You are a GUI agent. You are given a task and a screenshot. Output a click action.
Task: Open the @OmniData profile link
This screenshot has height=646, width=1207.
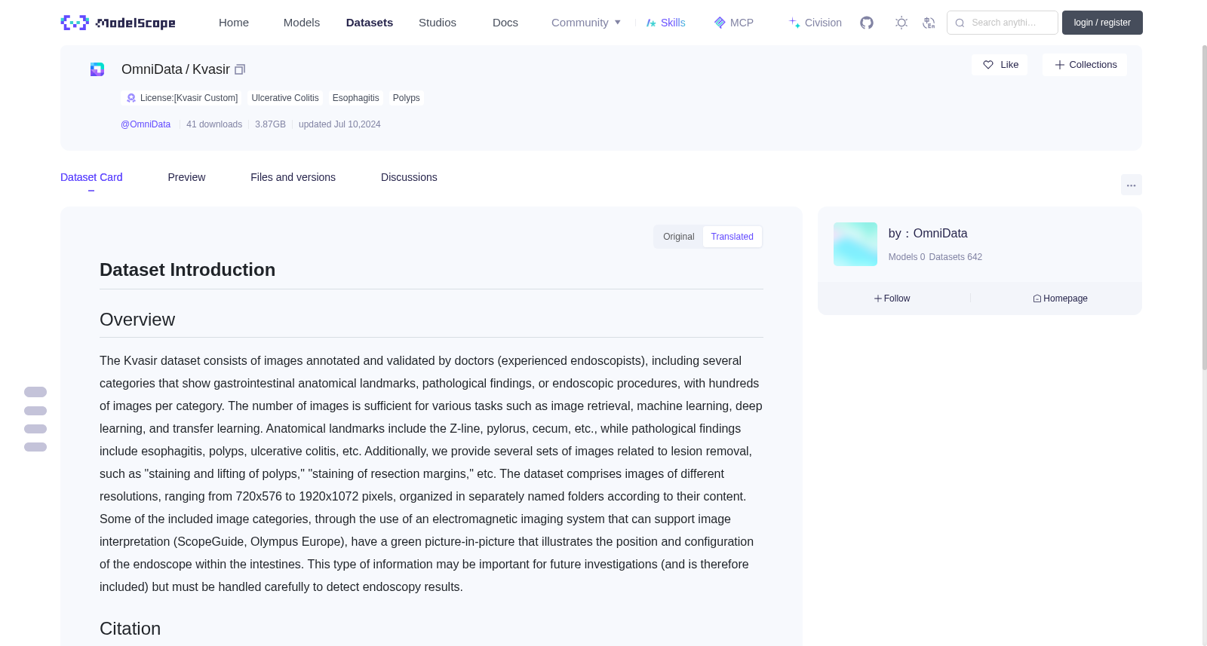[146, 124]
